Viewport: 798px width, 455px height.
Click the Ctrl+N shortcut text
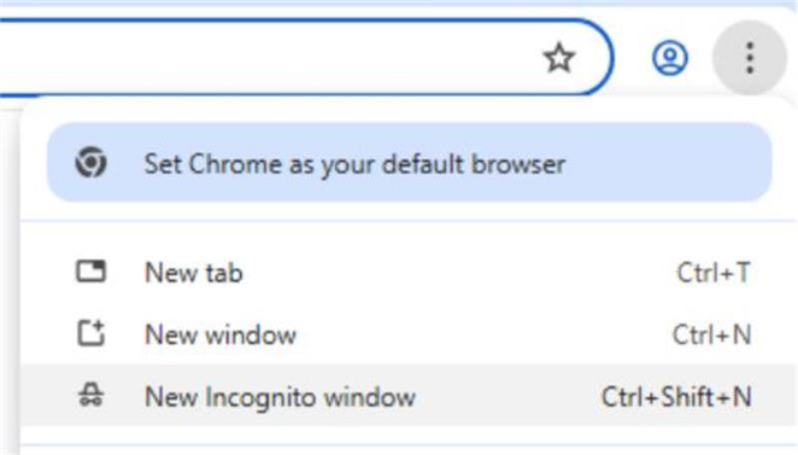[x=712, y=335]
